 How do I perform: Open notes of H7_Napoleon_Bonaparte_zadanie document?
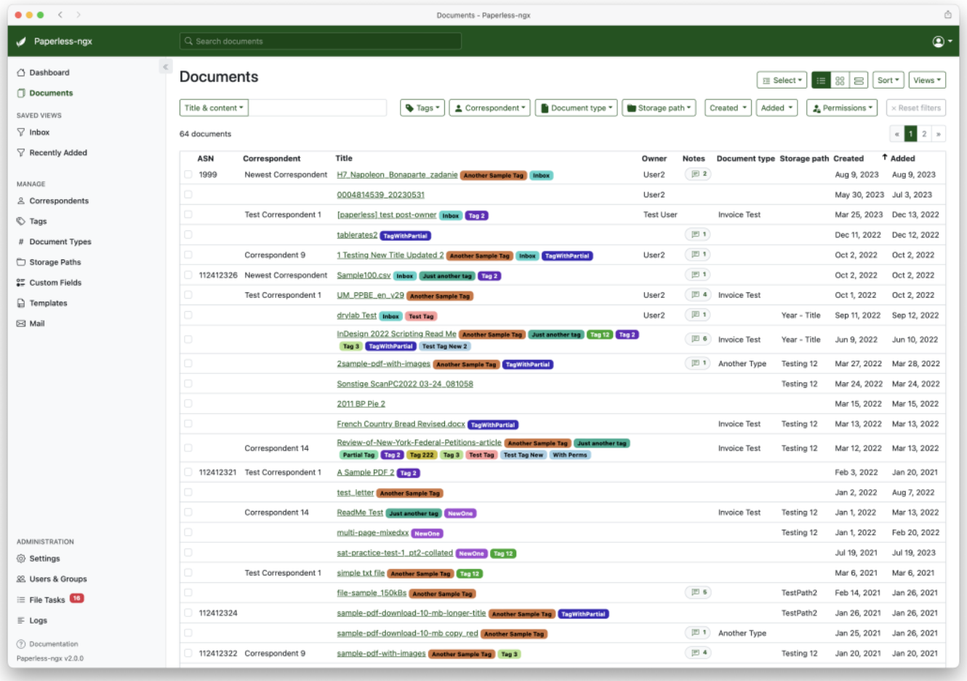pos(698,174)
